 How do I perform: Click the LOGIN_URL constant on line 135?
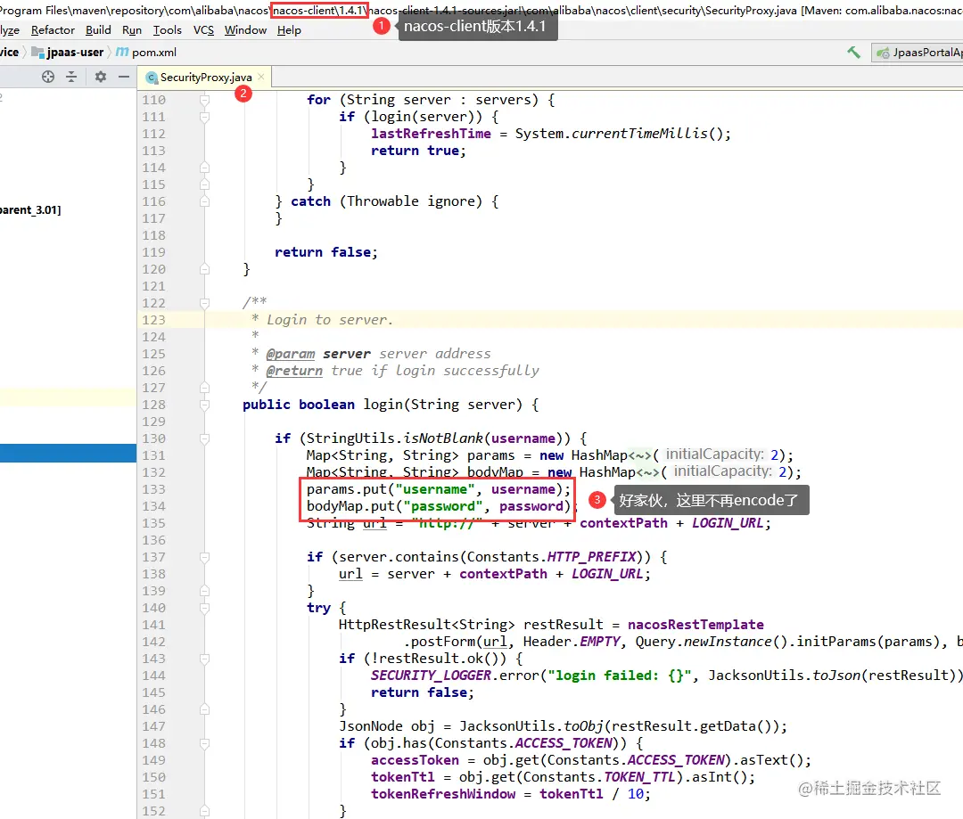point(728,523)
